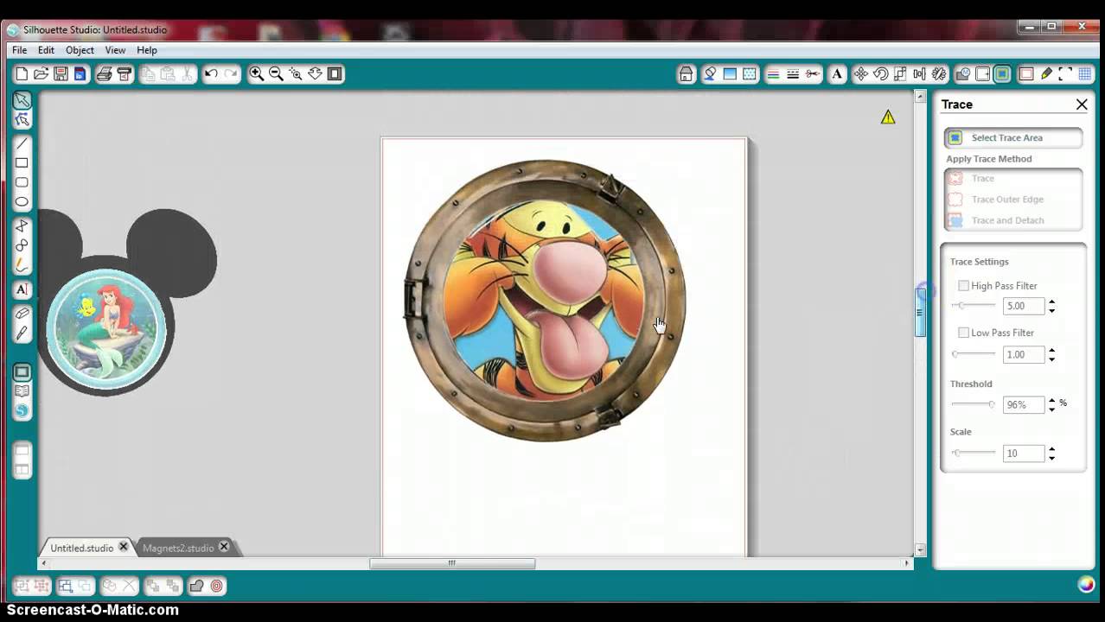
Task: Open the Move window icon
Action: [860, 74]
